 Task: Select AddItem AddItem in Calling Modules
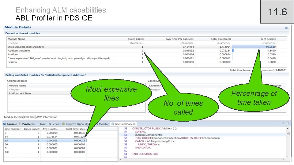click(x=43, y=93)
